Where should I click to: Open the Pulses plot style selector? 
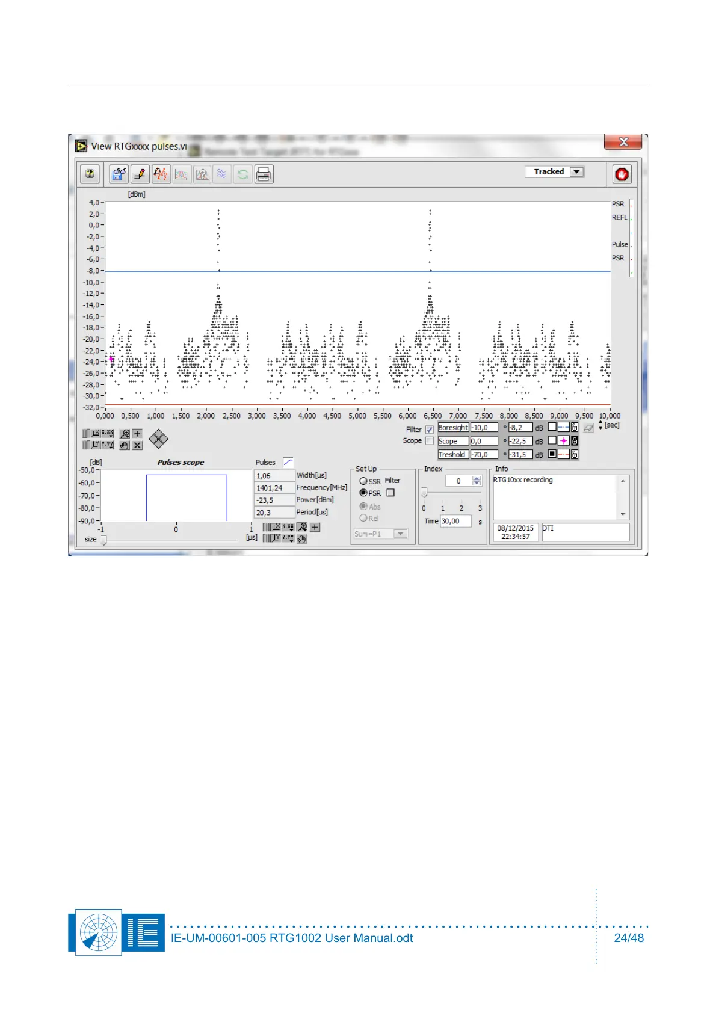[x=288, y=463]
